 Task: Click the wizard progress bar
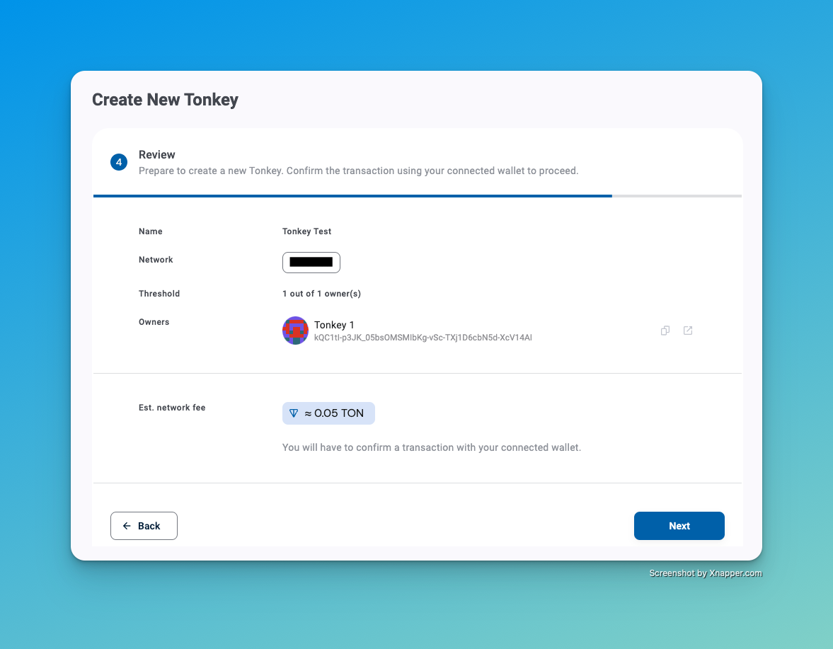[x=418, y=196]
